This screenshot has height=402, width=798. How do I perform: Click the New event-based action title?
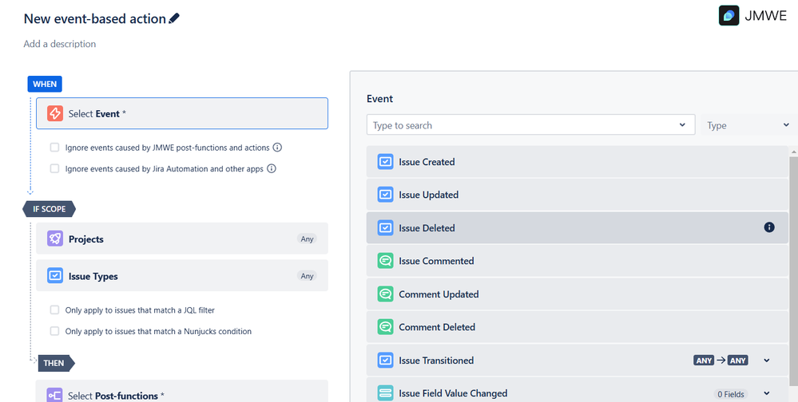click(95, 19)
